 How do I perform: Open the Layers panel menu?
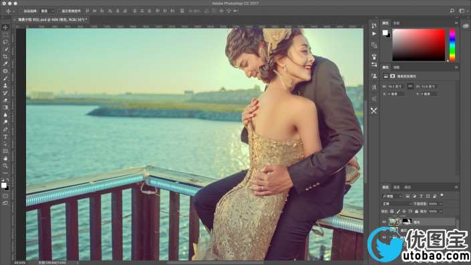[x=456, y=187]
